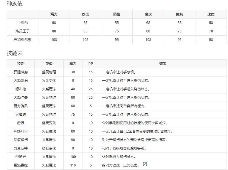Click the 魔力旋风 skill name
This screenshot has height=170, width=228.
(21, 106)
